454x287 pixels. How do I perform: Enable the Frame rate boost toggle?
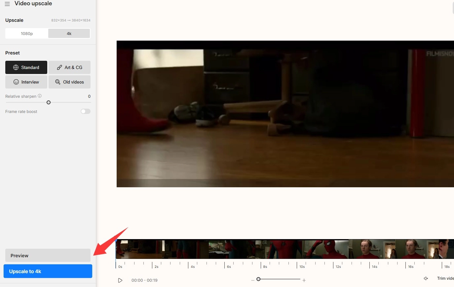click(86, 112)
